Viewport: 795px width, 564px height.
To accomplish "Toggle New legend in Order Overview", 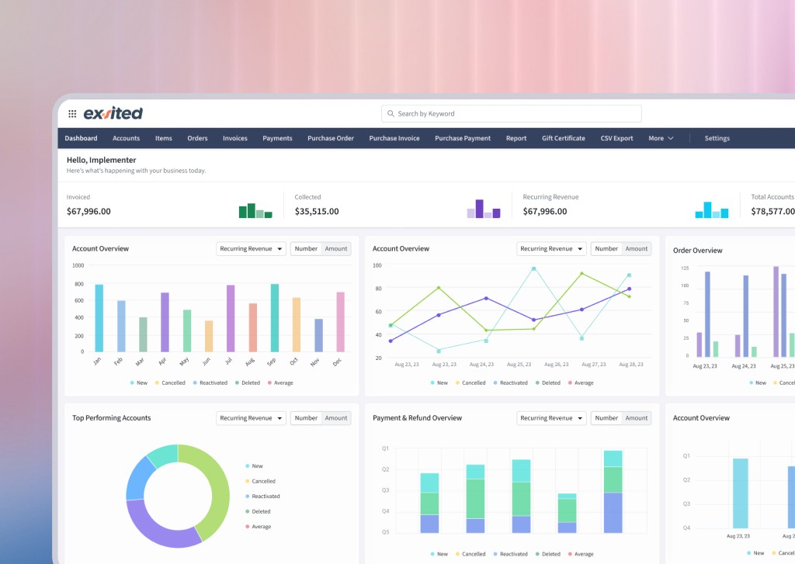I will tap(758, 382).
